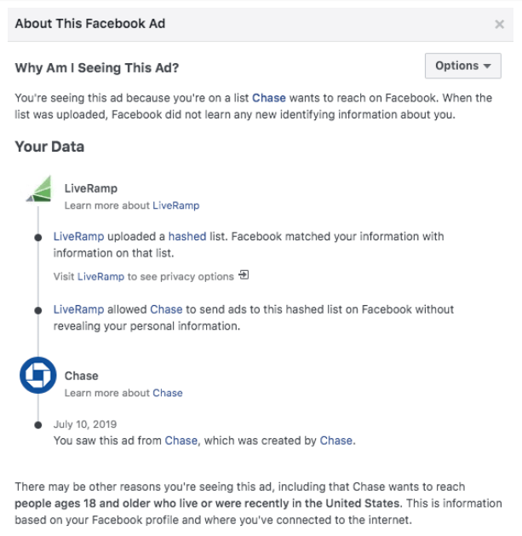Click timeline bullet beside July 10, 2019
This screenshot has height=536, width=522.
point(37,424)
